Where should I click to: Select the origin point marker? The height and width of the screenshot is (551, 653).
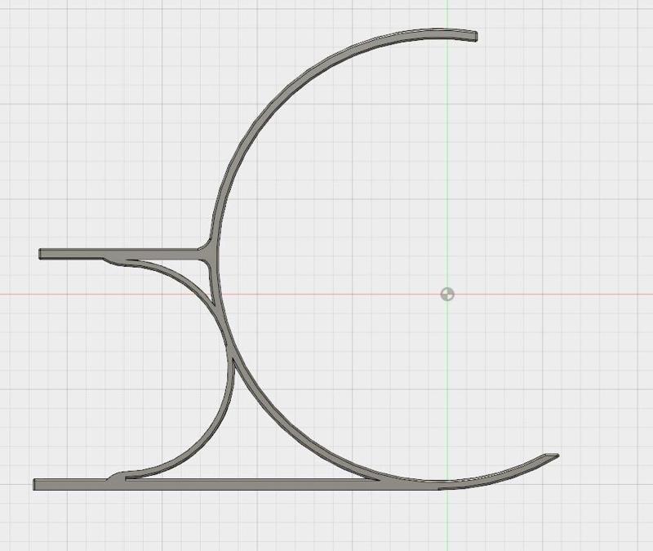pyautogui.click(x=447, y=295)
